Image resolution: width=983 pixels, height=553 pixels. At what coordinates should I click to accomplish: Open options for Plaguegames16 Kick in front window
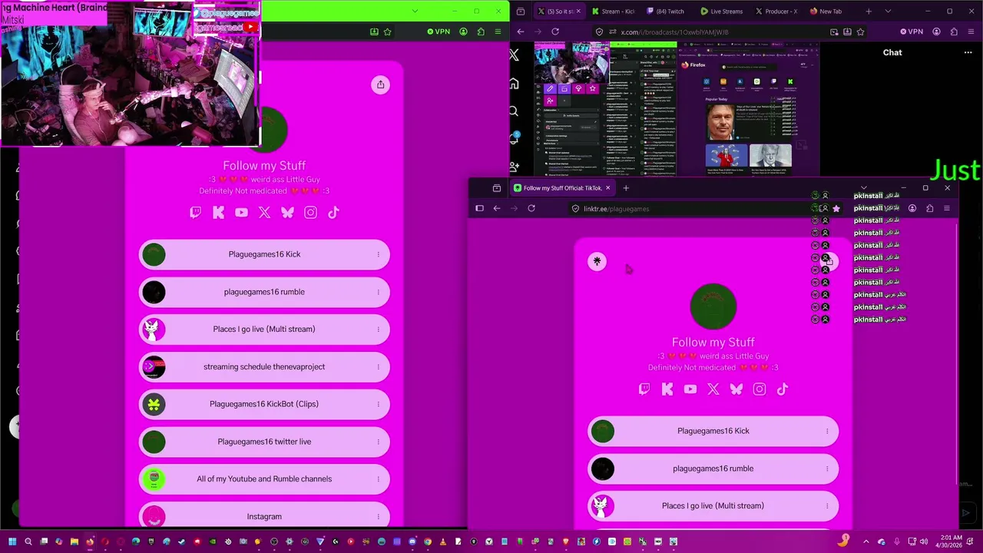827,431
